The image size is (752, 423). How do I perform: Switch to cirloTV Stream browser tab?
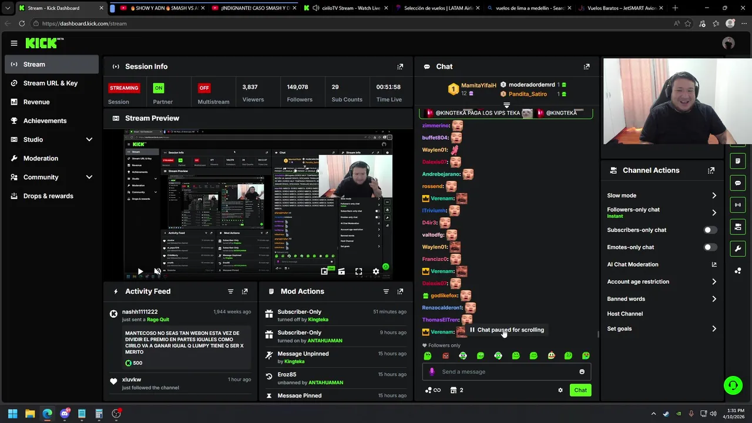tap(347, 8)
